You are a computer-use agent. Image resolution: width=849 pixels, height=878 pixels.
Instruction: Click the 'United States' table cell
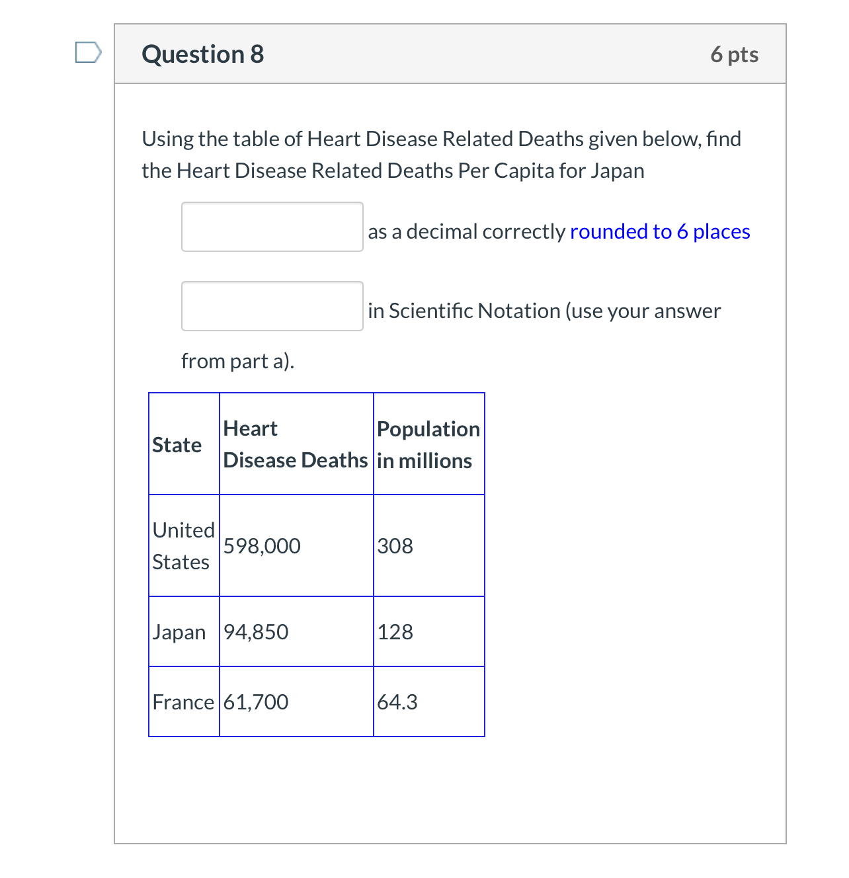tap(183, 546)
